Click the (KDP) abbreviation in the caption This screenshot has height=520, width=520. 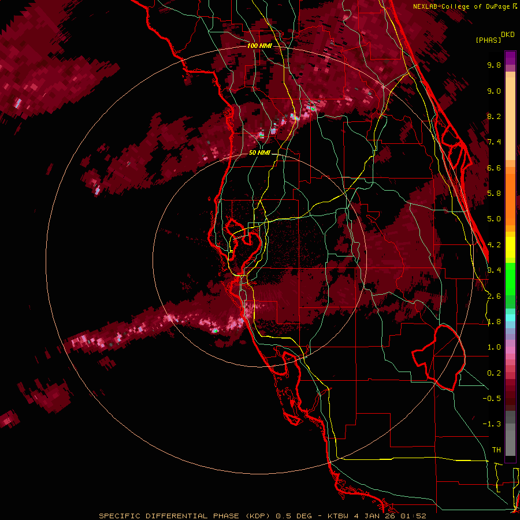tap(259, 516)
